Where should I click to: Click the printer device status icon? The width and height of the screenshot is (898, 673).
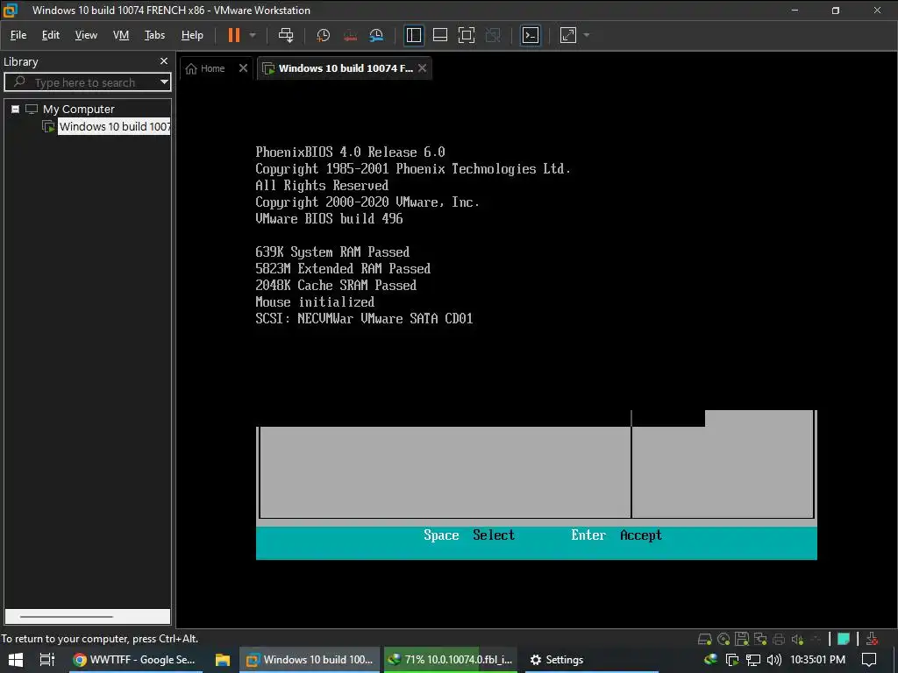click(779, 639)
